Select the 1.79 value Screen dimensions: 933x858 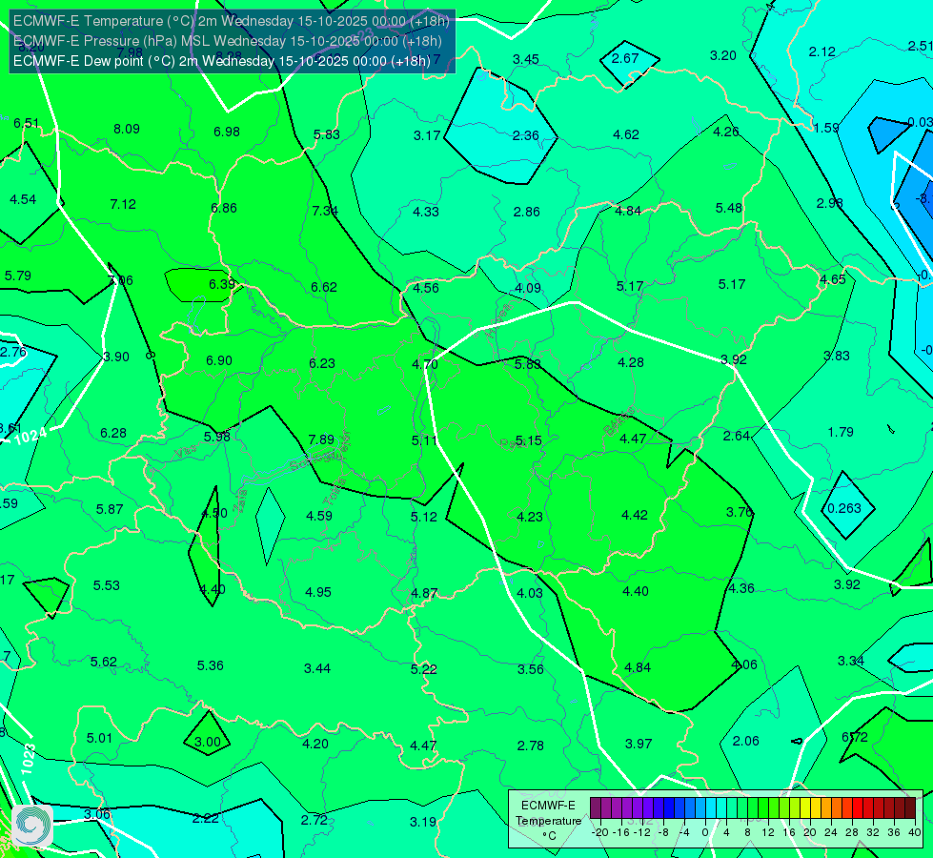841,432
